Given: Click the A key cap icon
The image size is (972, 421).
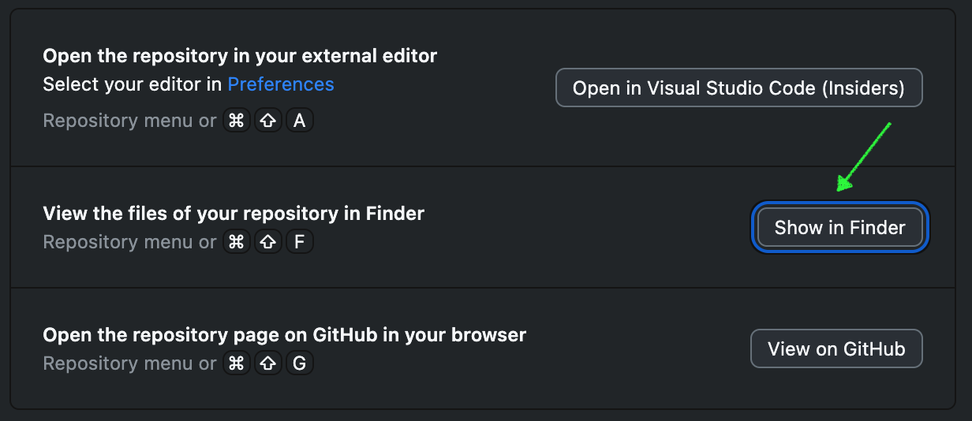Looking at the screenshot, I should pos(299,121).
